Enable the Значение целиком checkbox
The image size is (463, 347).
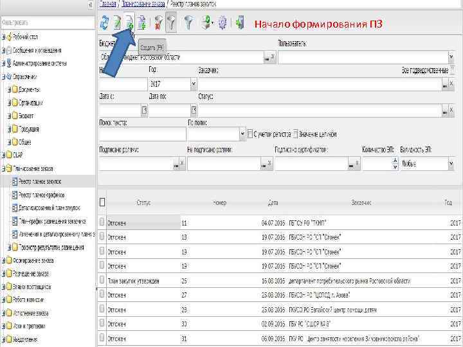295,134
